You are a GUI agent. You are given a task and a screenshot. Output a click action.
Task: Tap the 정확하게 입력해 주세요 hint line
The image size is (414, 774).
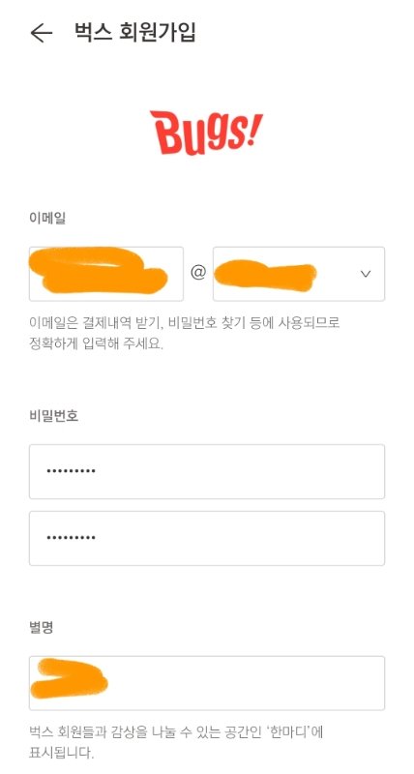pos(96,344)
